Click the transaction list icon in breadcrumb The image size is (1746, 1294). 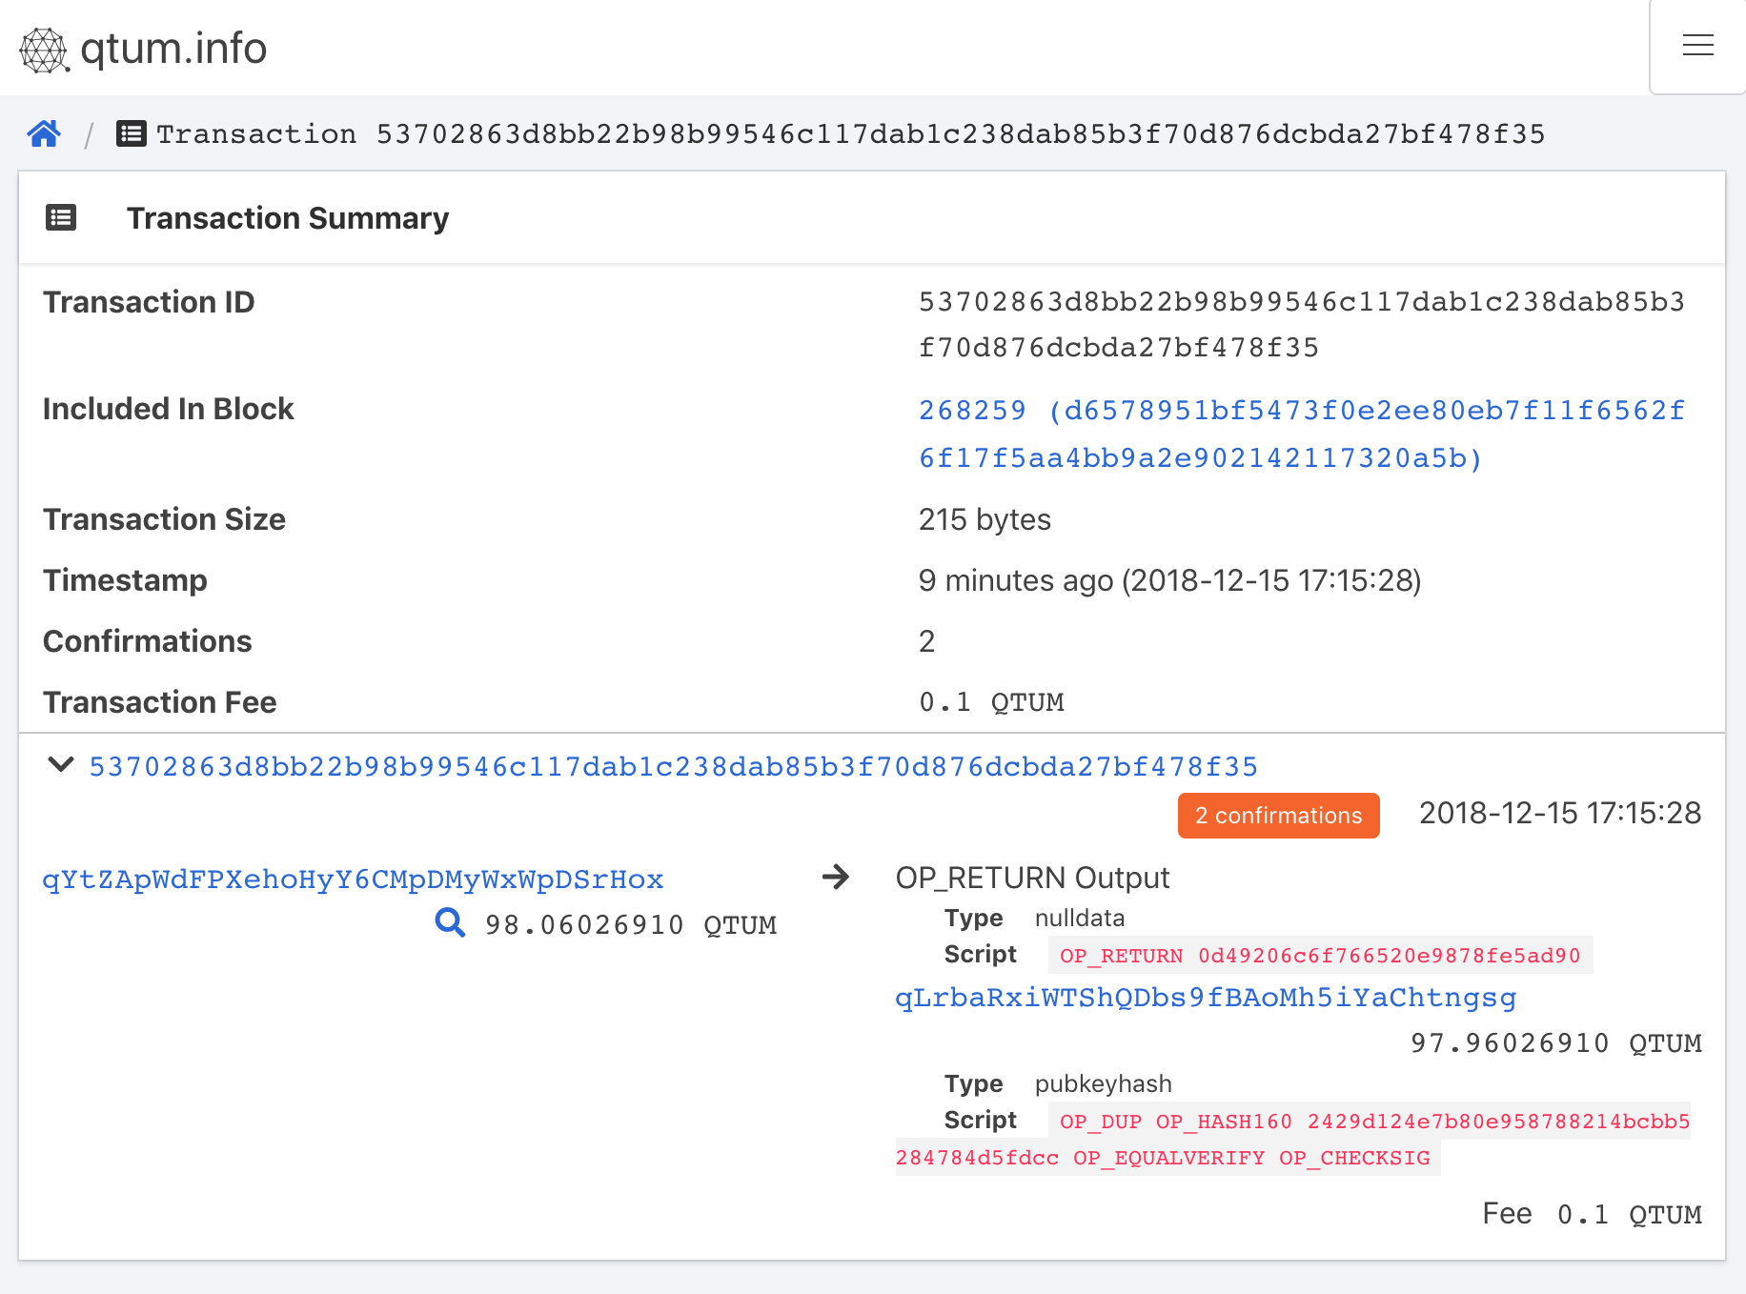click(131, 134)
